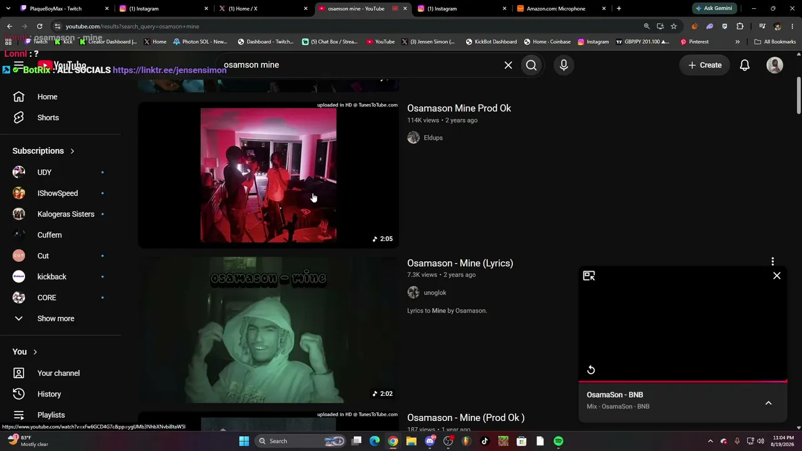
Task: Expand Subscriptions section
Action: 43,151
